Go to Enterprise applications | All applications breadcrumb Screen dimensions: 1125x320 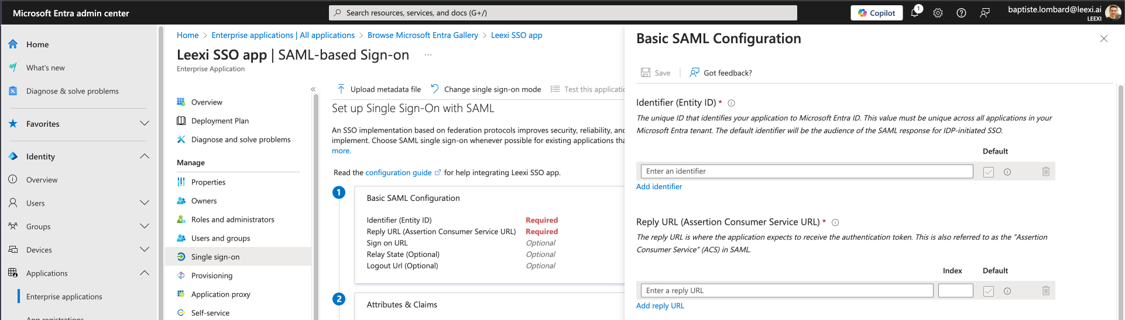click(x=283, y=35)
